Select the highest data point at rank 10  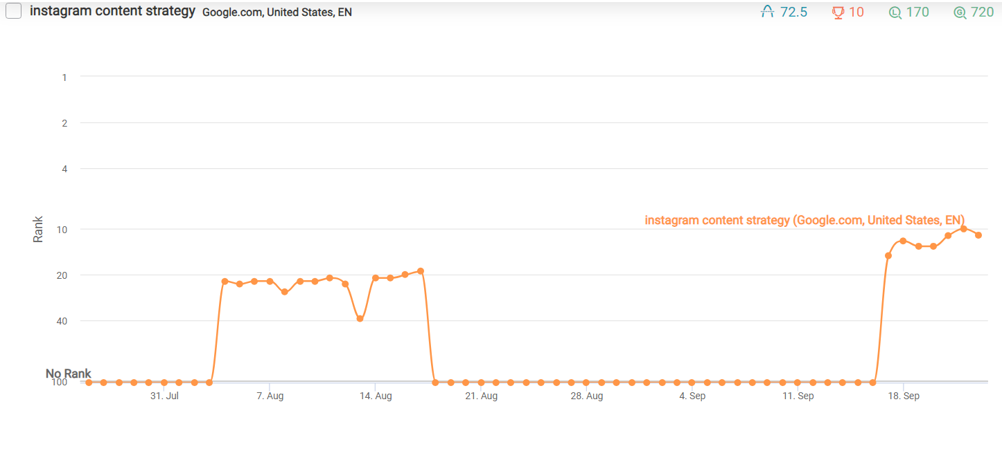pos(963,228)
